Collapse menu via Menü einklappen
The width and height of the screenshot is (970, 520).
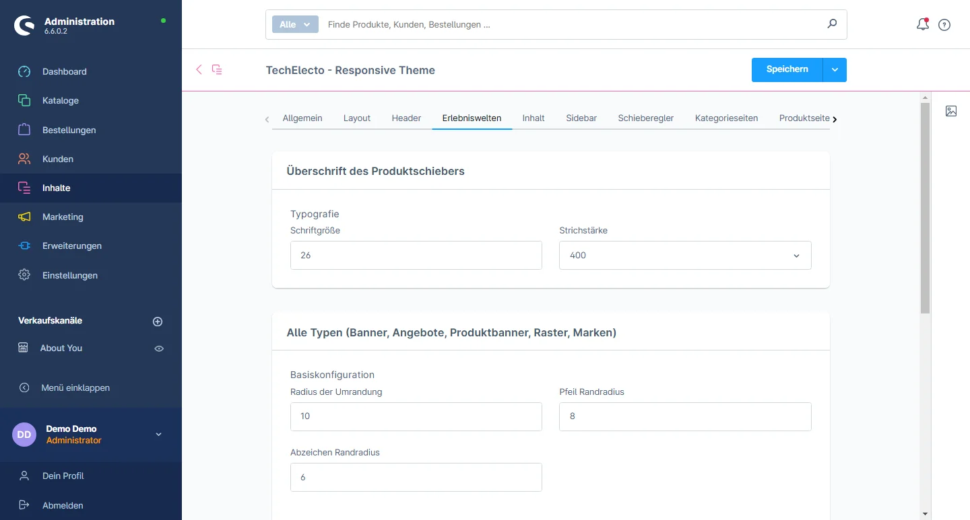pos(75,387)
